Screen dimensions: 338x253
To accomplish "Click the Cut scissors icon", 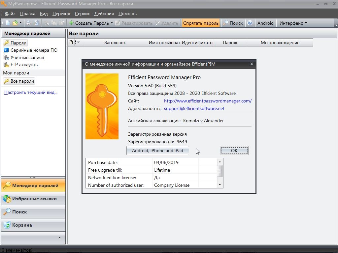I will tap(46, 23).
